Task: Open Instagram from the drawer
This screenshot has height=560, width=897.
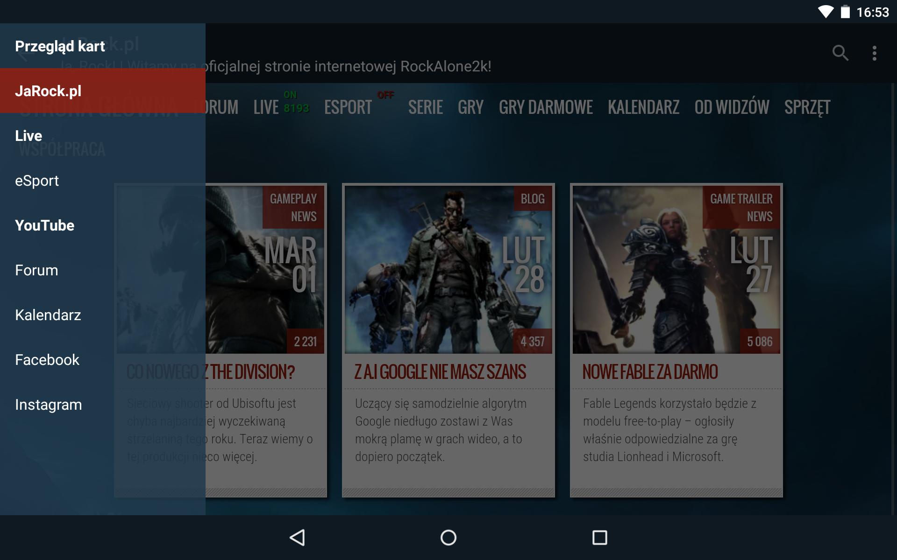Action: [103, 405]
